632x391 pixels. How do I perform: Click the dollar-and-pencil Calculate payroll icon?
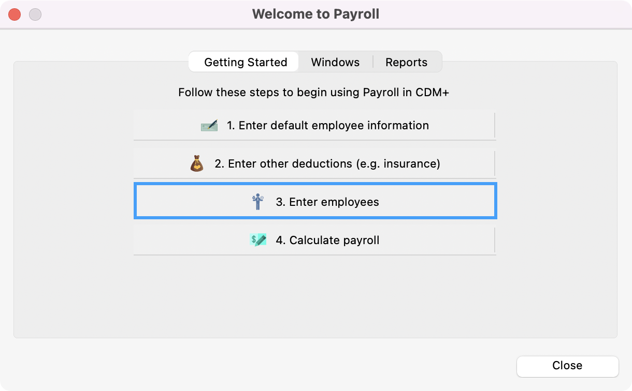257,240
